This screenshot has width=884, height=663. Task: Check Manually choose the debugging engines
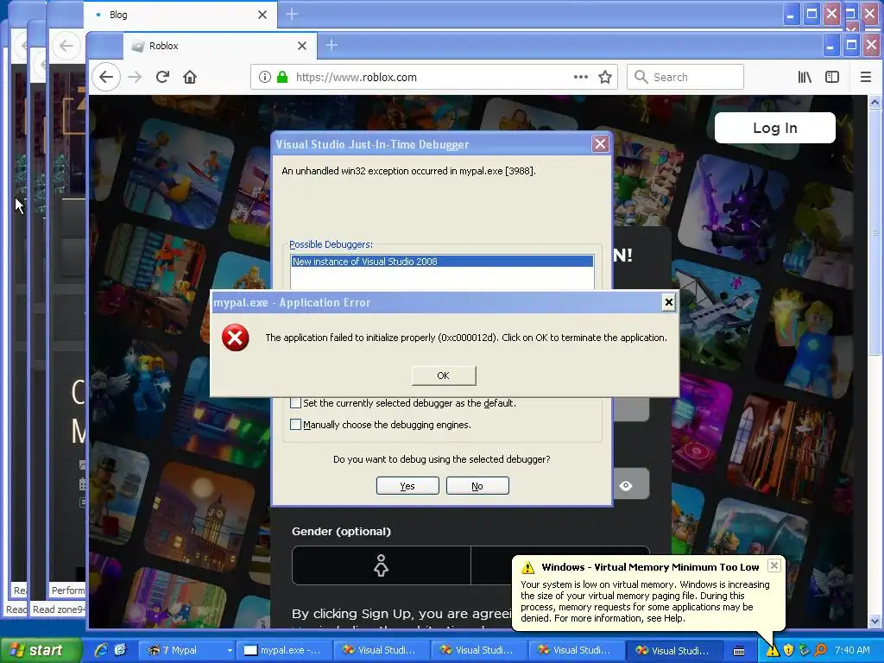295,425
